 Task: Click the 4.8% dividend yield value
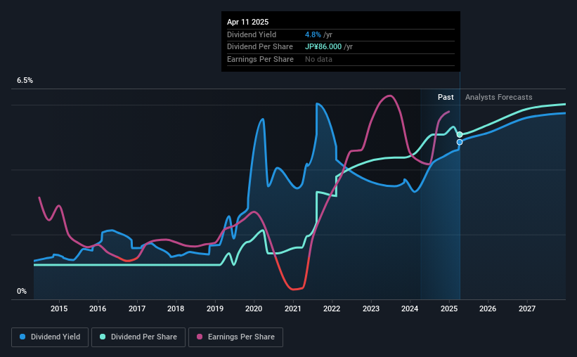pos(313,34)
